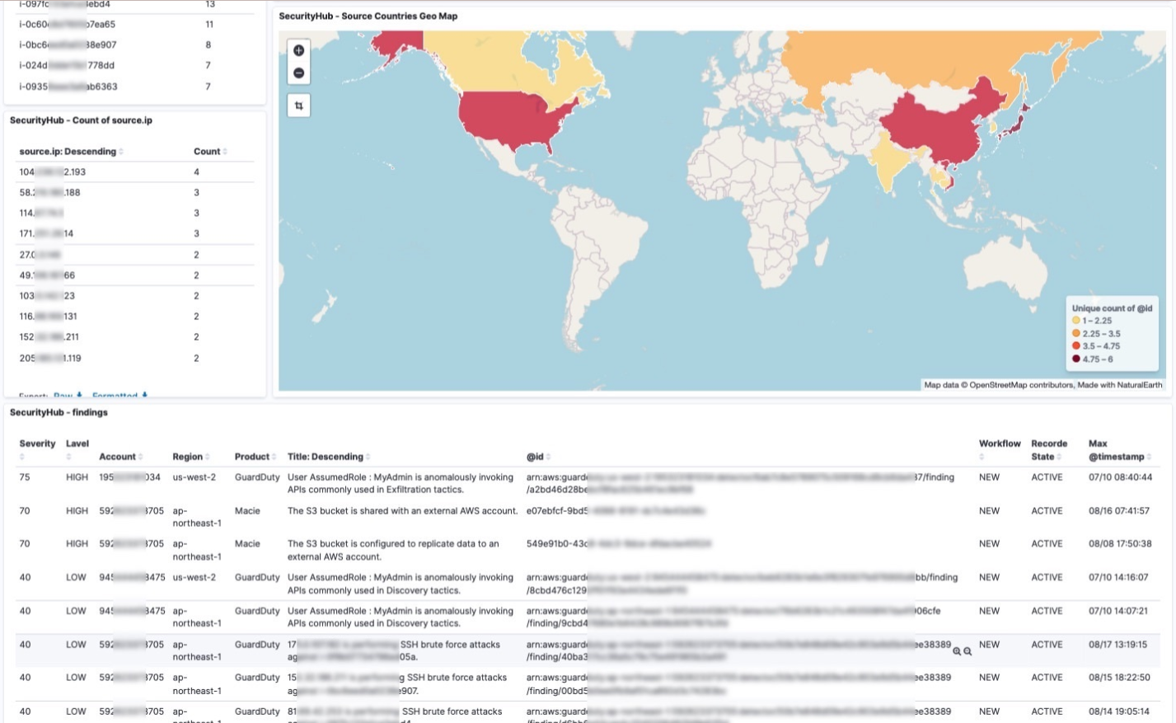Sort source.ip table by Count
Screen dimensions: 1176x723
pyautogui.click(x=210, y=152)
